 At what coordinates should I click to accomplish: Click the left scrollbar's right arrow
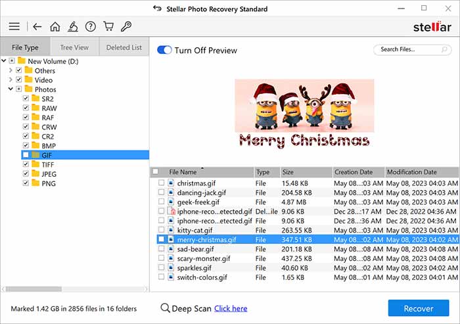146,289
